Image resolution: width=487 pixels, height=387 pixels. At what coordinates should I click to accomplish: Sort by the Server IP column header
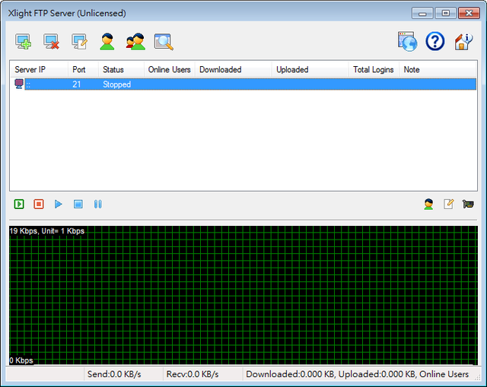pos(39,69)
